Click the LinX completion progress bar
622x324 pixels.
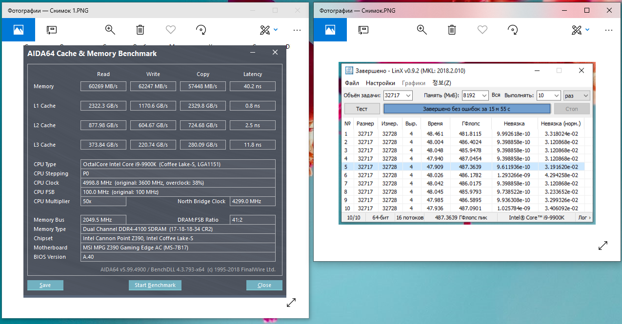pos(467,109)
